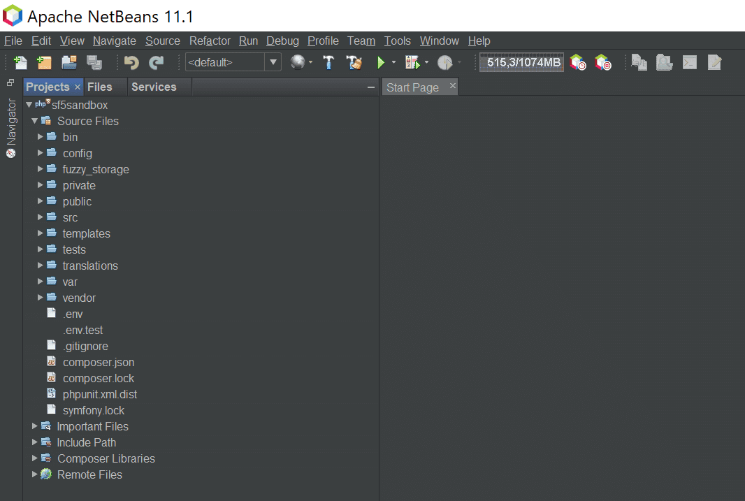The width and height of the screenshot is (745, 501).
Task: Open the Window menu
Action: coord(440,41)
